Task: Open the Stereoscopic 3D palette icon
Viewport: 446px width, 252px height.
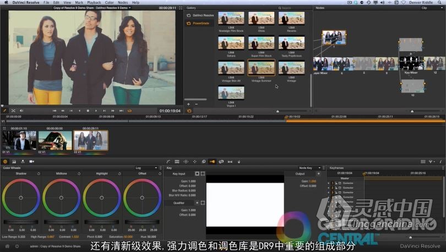Action: point(230,161)
